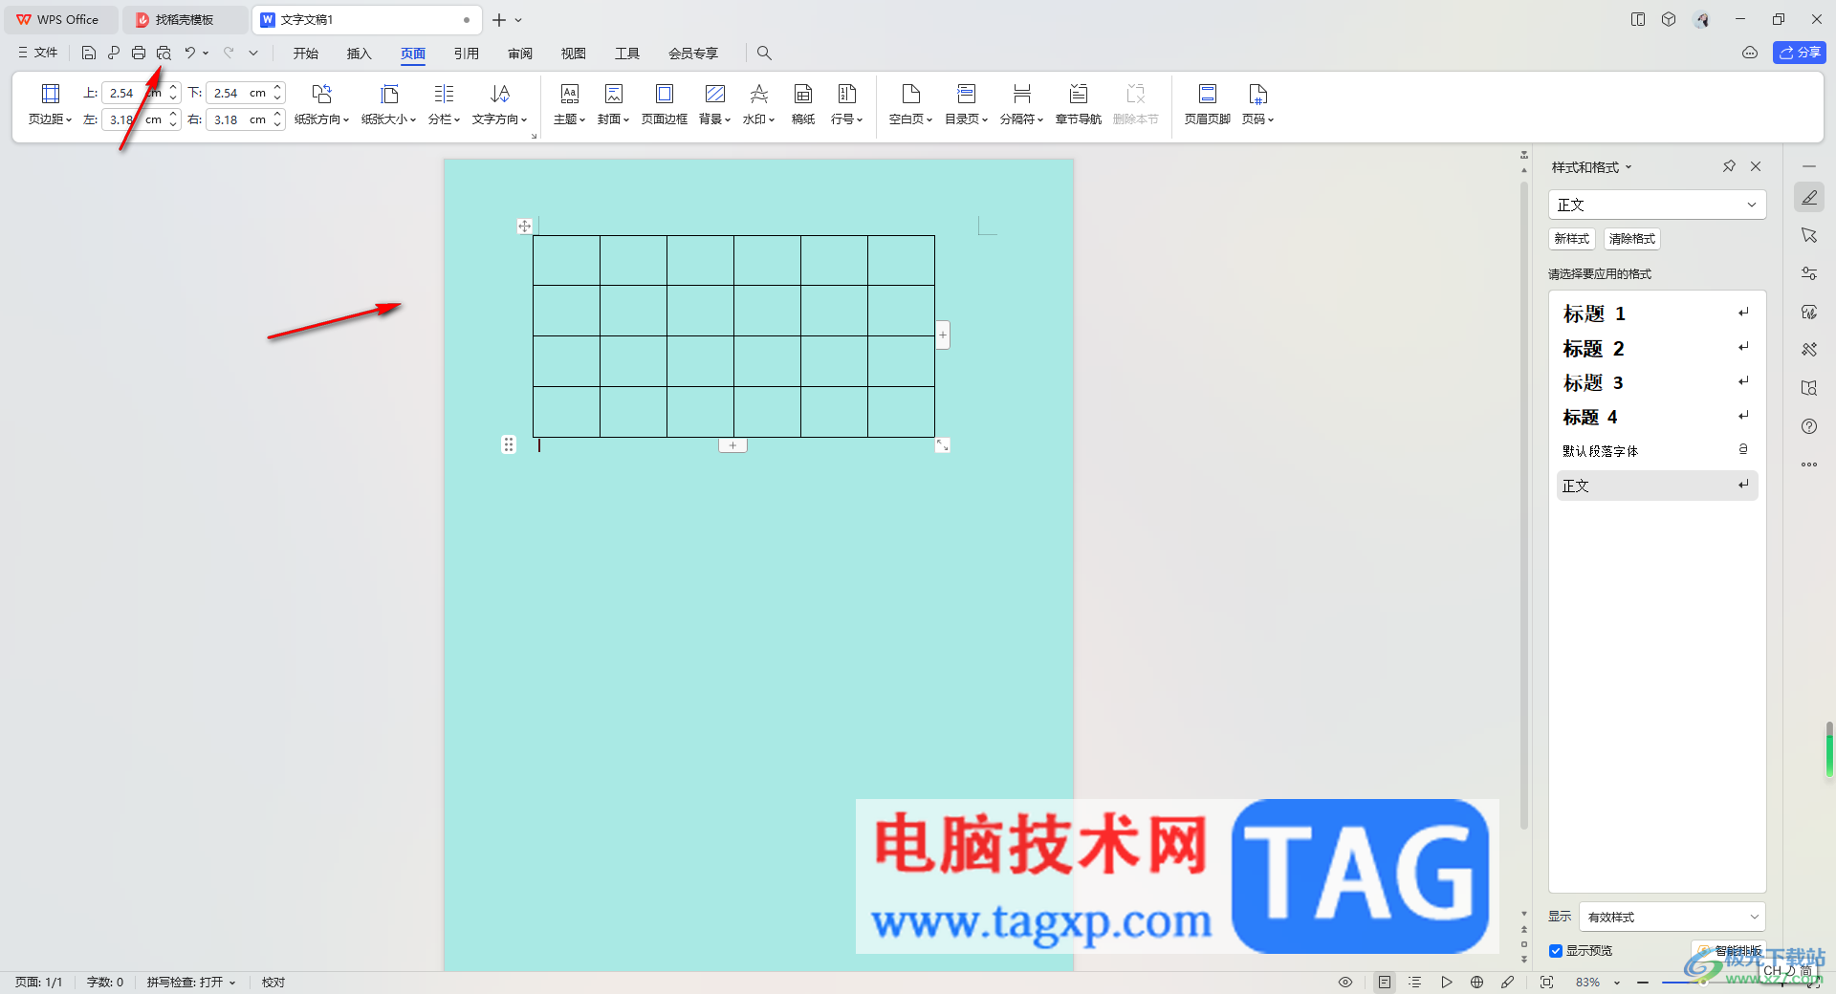
Task: Toggle the Show Preview checkbox
Action: (x=1556, y=950)
